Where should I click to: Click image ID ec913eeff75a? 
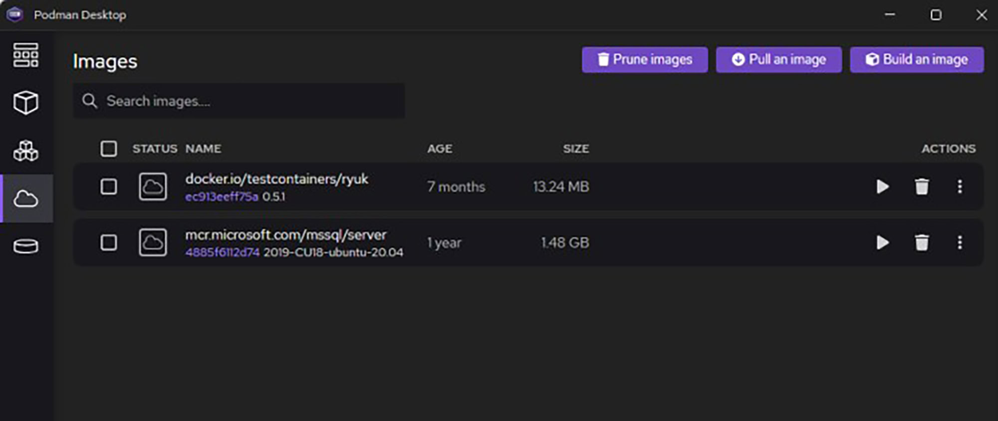(x=222, y=197)
